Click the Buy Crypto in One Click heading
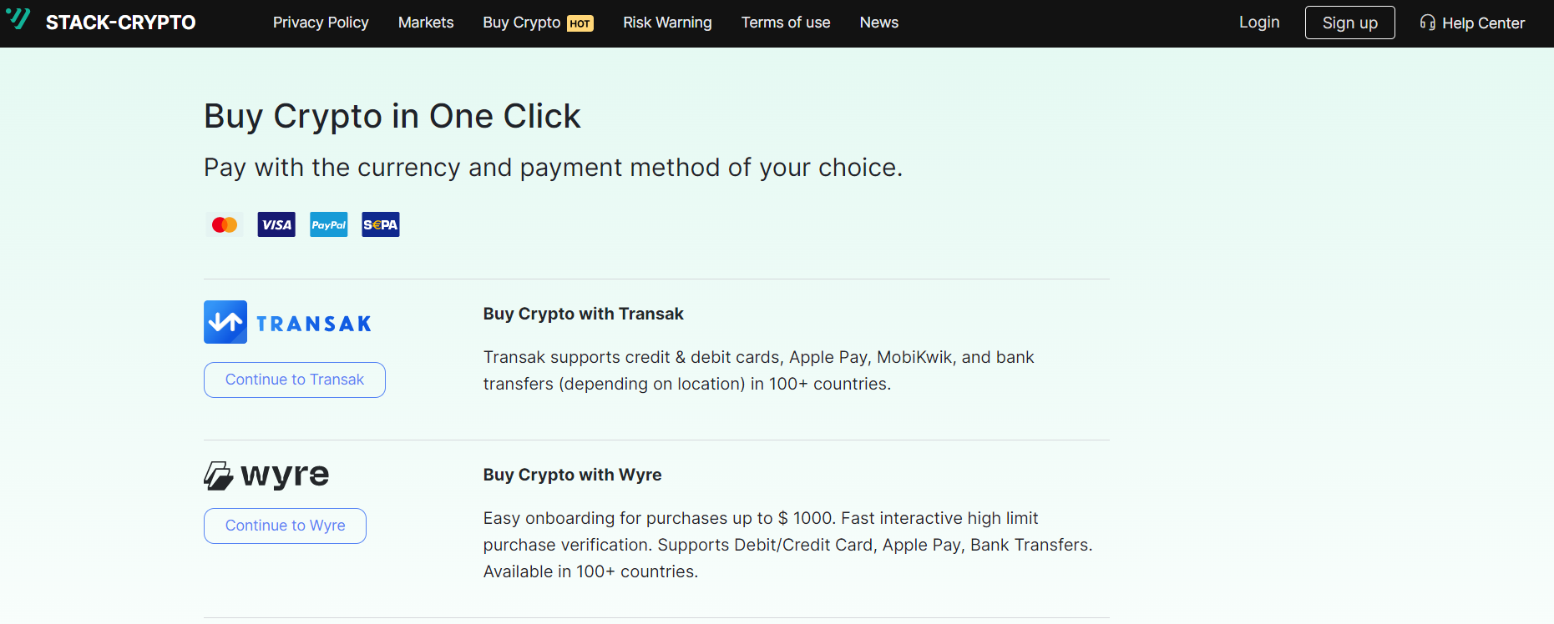 [392, 116]
